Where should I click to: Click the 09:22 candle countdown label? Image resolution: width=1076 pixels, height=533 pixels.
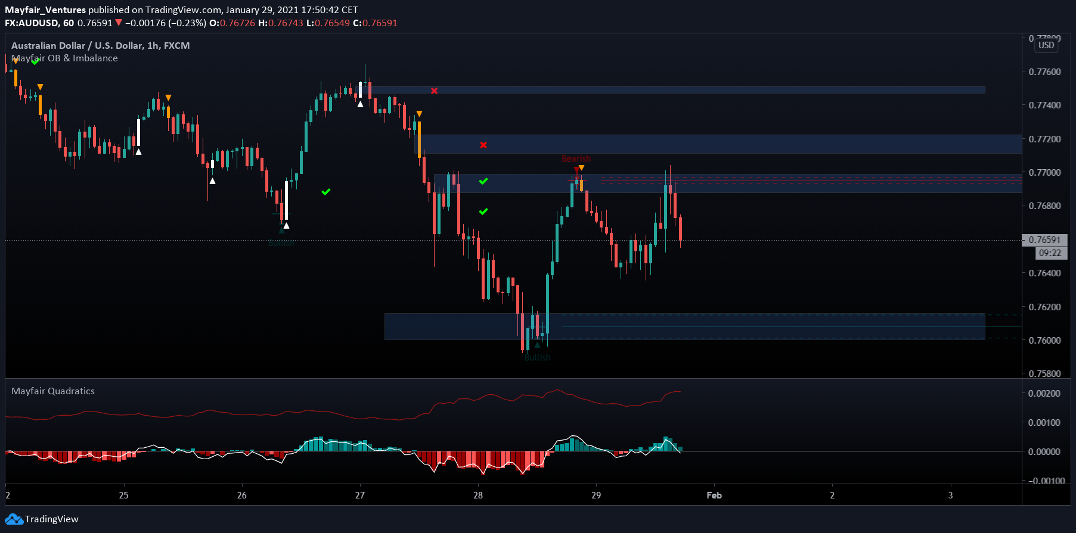coord(1050,253)
